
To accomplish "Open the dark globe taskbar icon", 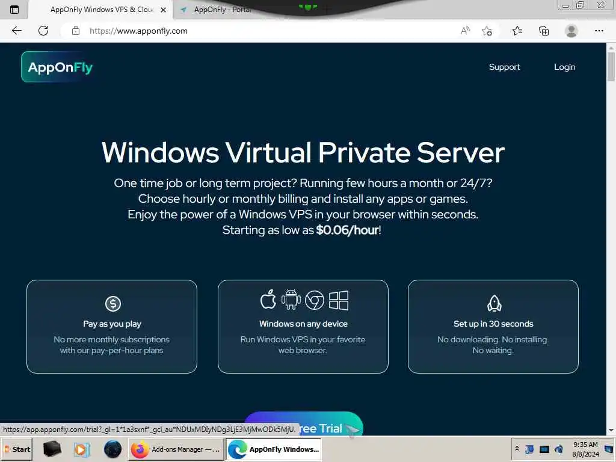I will [112, 449].
